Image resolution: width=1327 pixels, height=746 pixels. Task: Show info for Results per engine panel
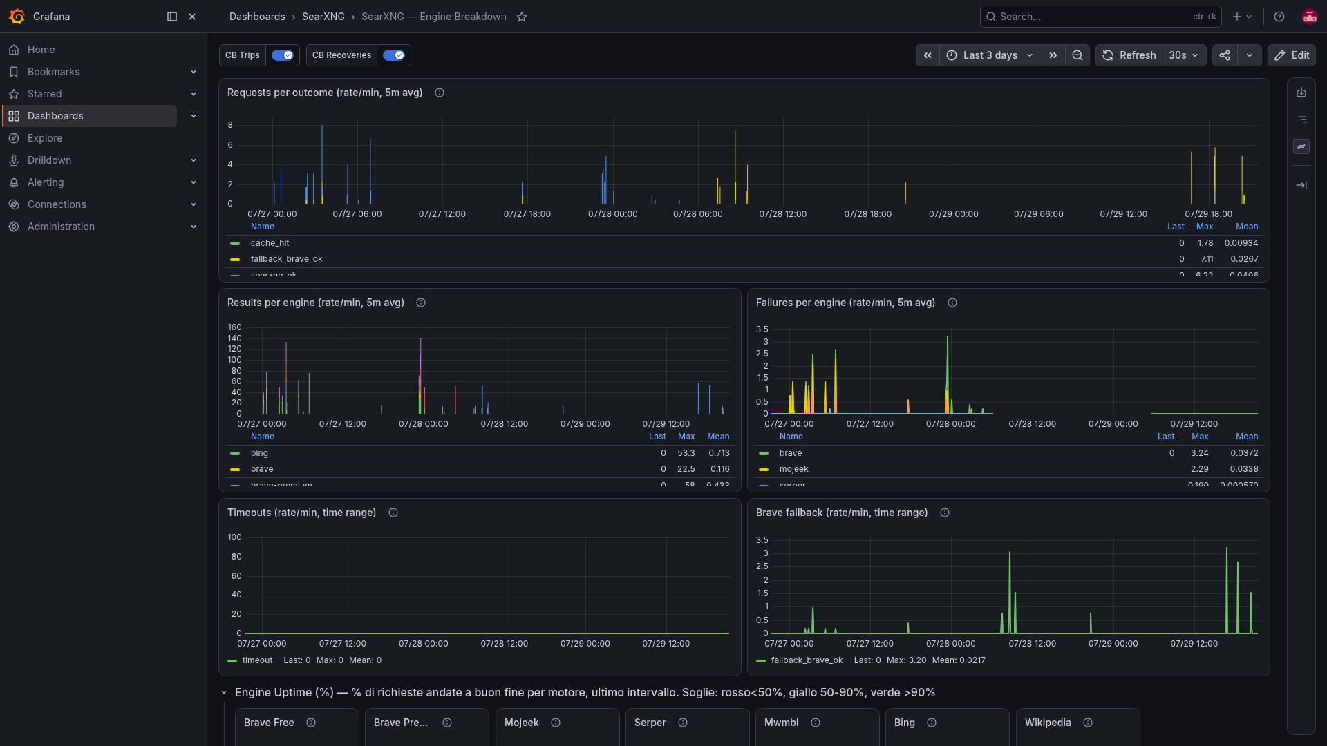(421, 303)
